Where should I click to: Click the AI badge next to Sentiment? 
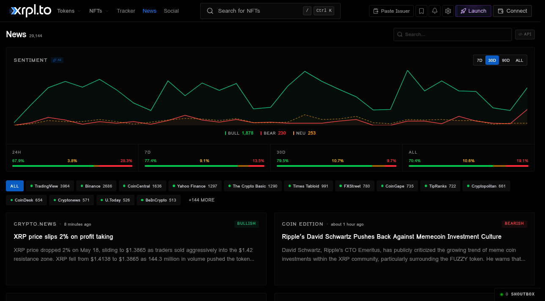[x=57, y=60]
